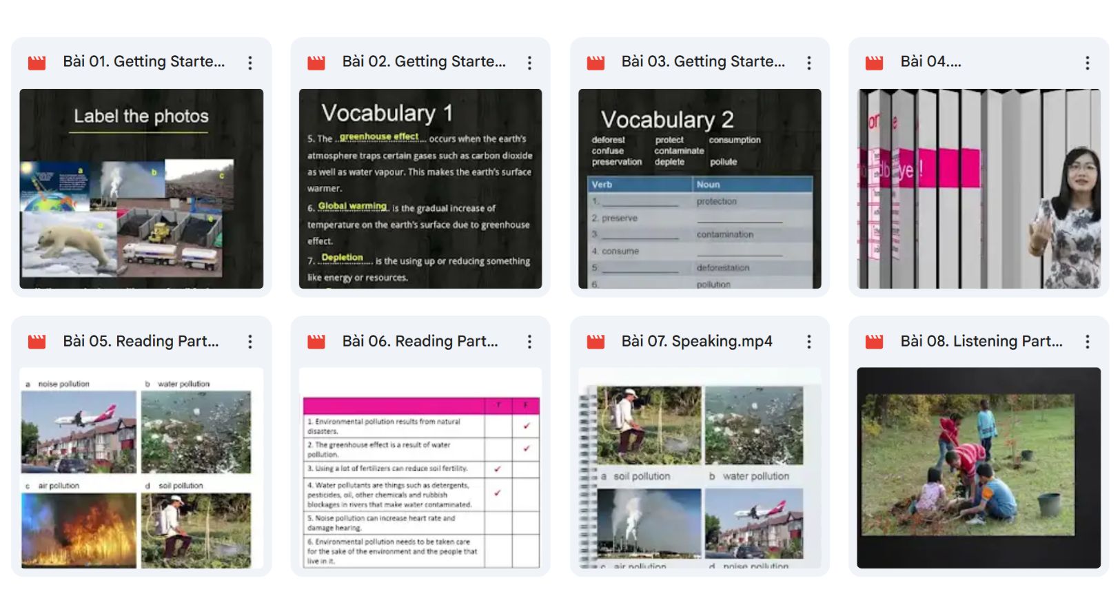Open three-dot options for Bài 04
This screenshot has height=616, width=1120.
coord(1087,63)
